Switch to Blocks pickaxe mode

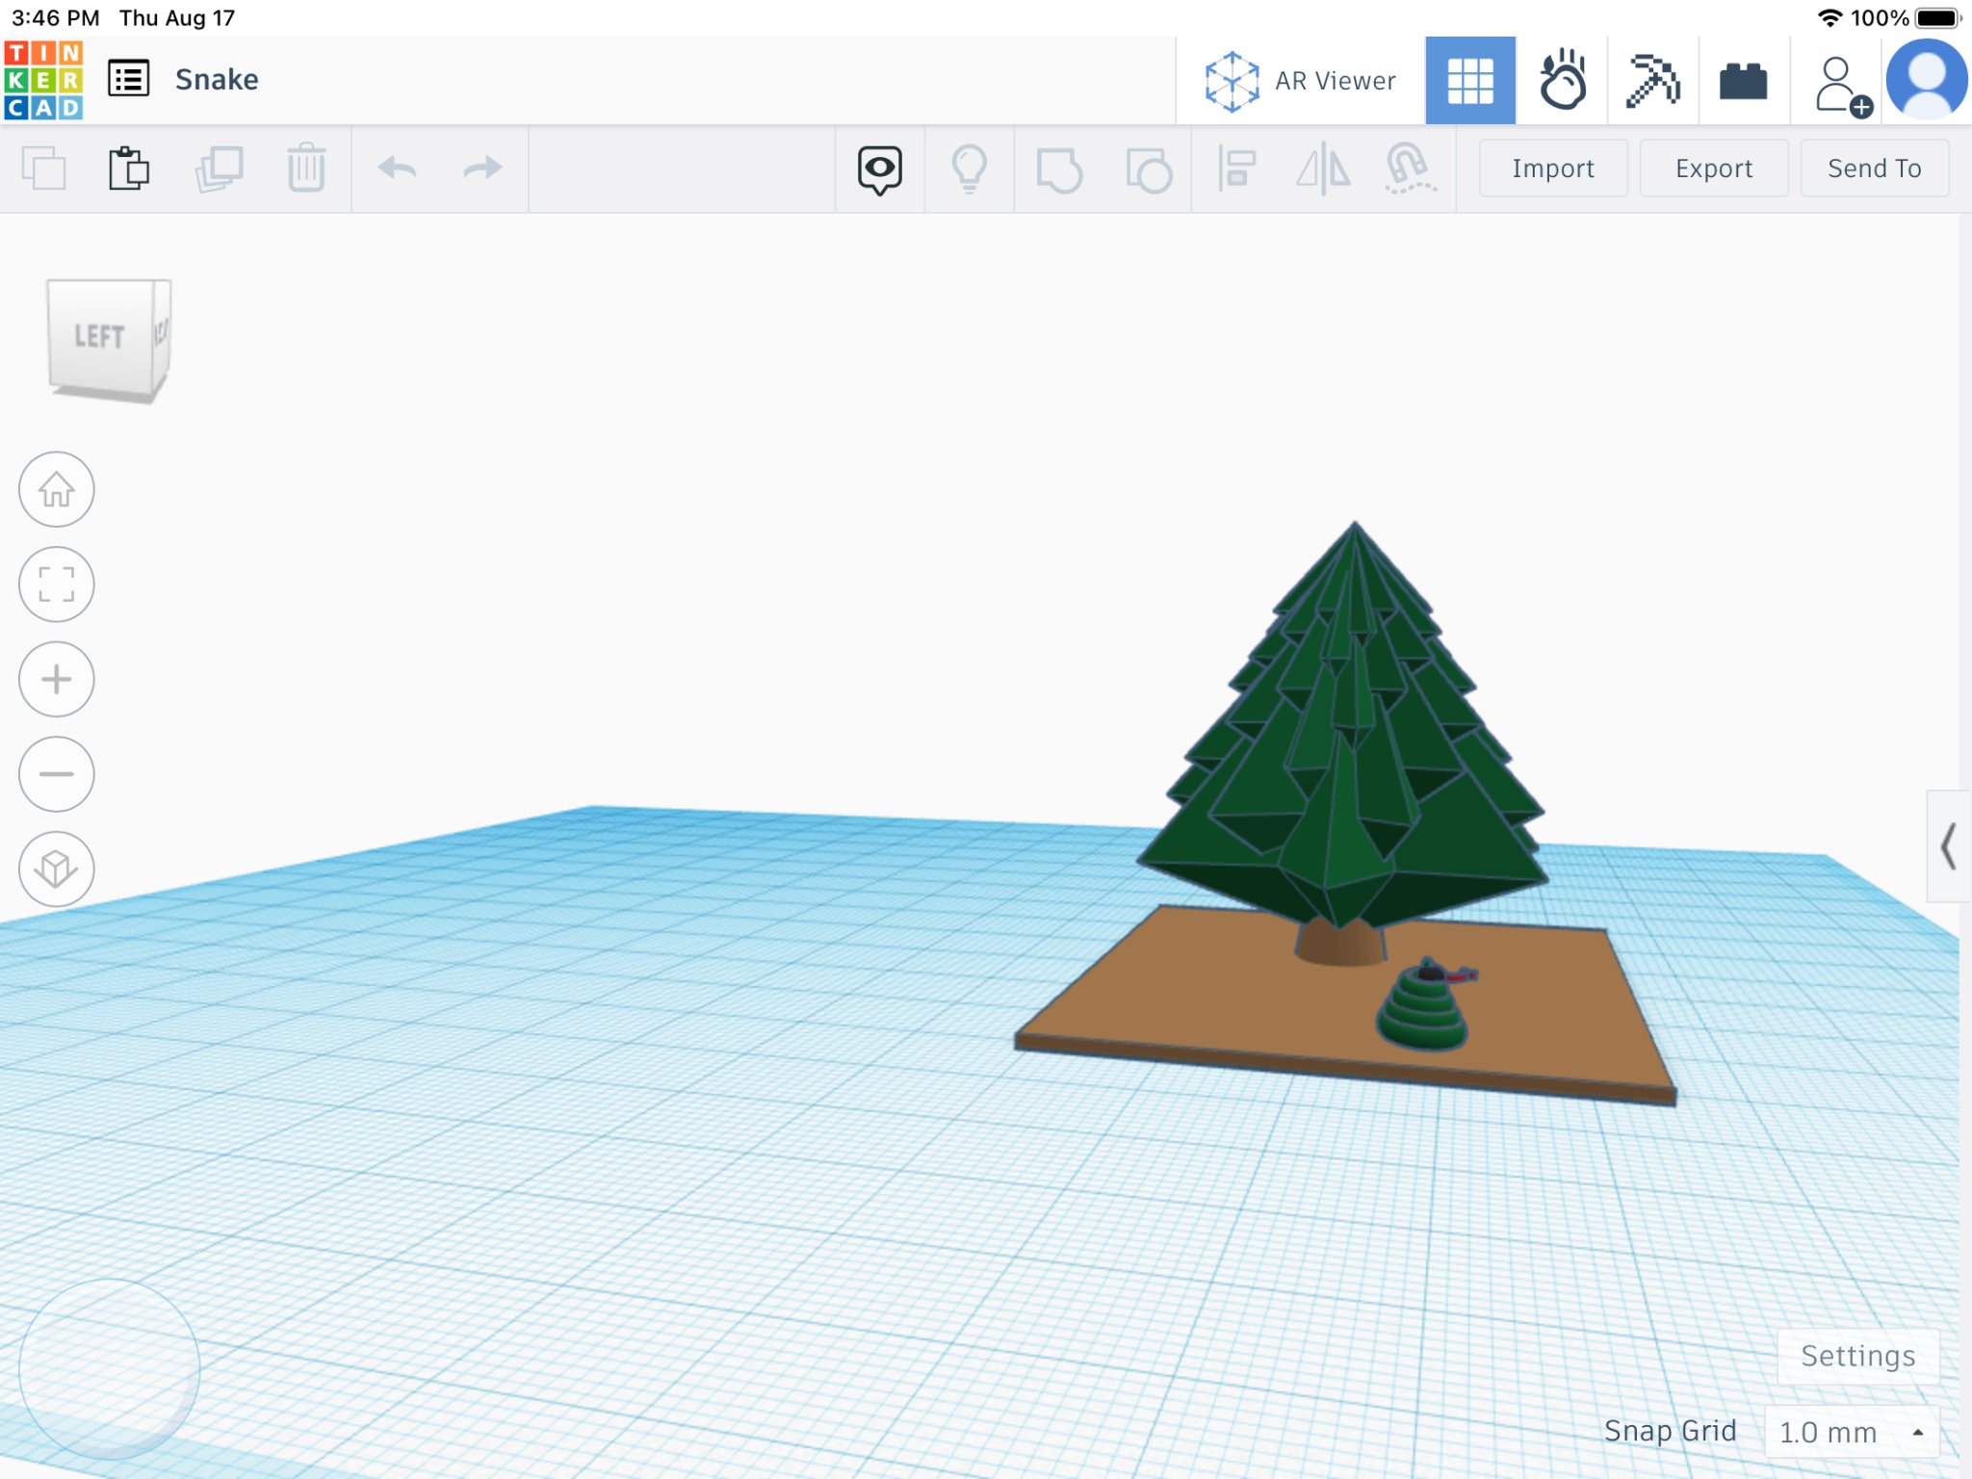1652,81
